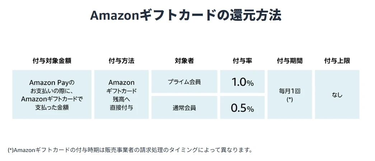Click the プライム会員 cell

(184, 82)
